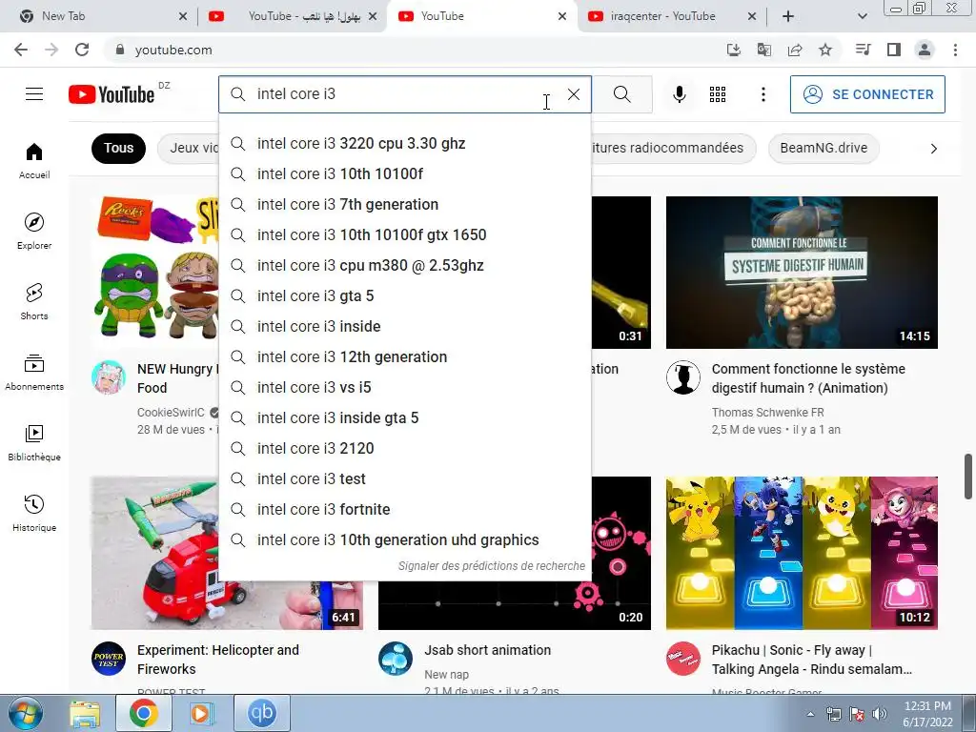This screenshot has width=976, height=732.
Task: Choose suggestion intel core i3 12th generation
Action: [x=404, y=356]
